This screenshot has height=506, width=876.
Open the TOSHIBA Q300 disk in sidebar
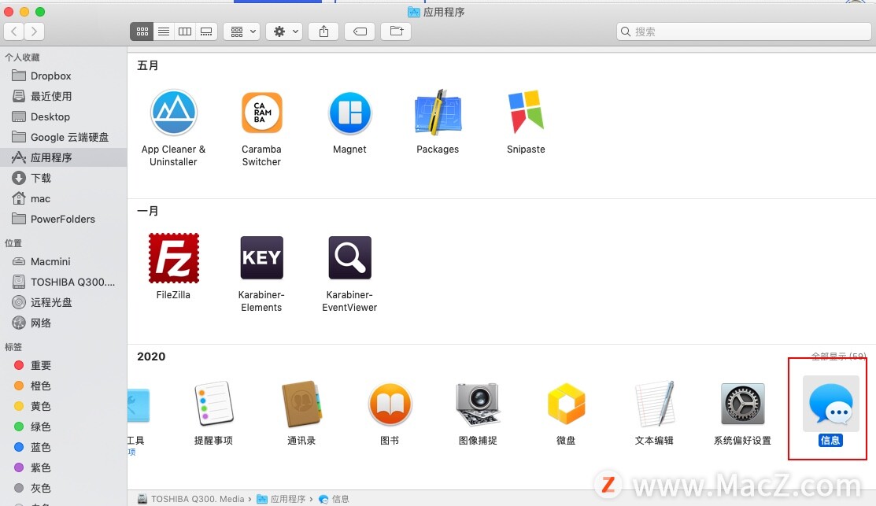click(64, 282)
